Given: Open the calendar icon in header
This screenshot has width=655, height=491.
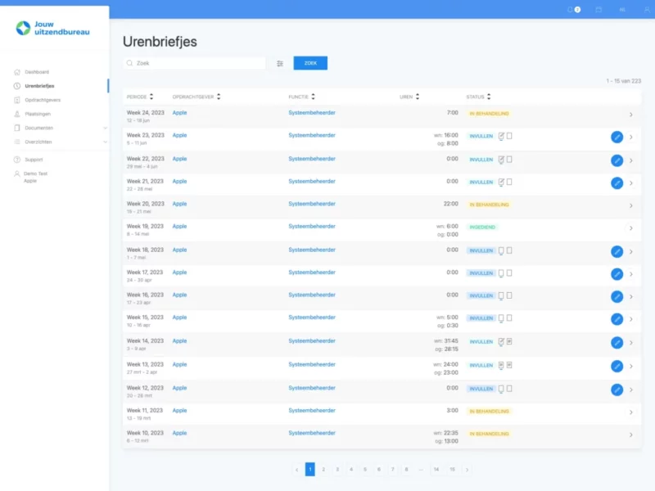Looking at the screenshot, I should tap(599, 9).
